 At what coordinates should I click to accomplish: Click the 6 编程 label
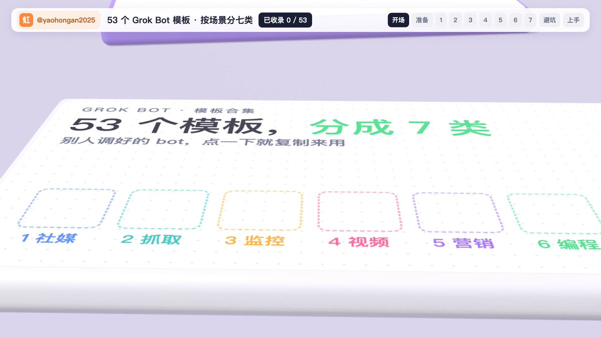tap(569, 244)
